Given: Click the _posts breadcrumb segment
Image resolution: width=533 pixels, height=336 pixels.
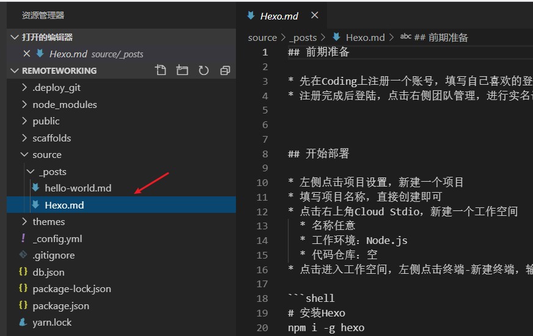Looking at the screenshot, I should [303, 37].
